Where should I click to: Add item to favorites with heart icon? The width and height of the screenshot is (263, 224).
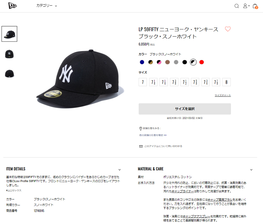tap(228, 29)
